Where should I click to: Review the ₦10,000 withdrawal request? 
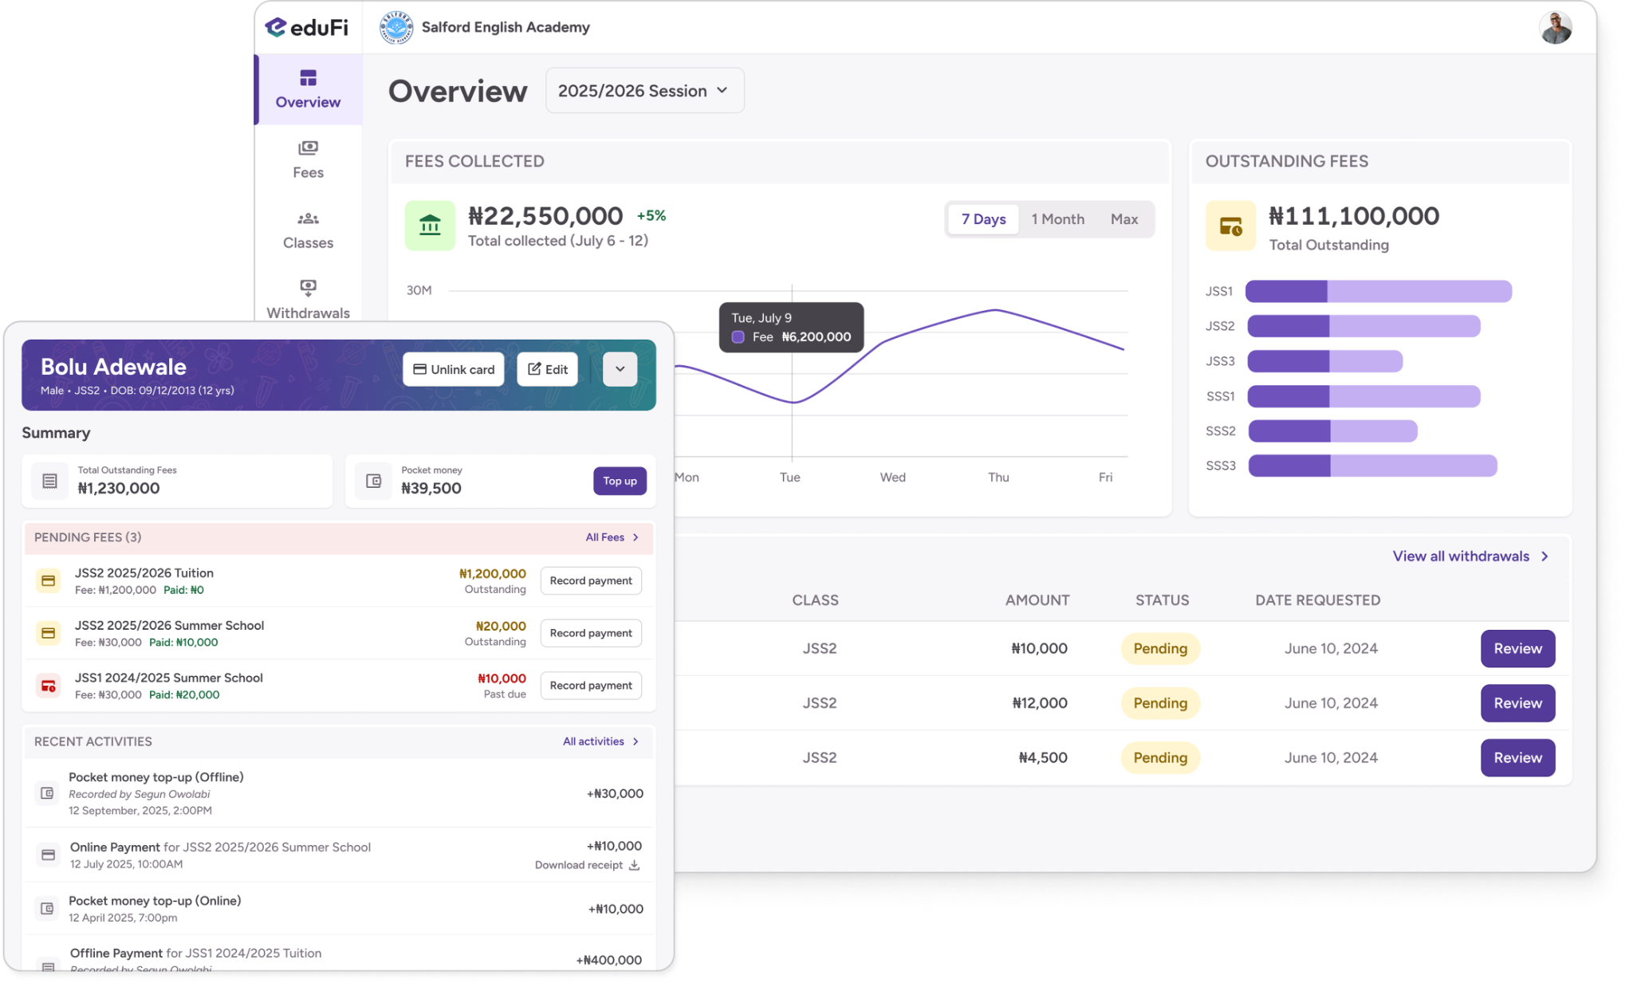[1517, 649]
